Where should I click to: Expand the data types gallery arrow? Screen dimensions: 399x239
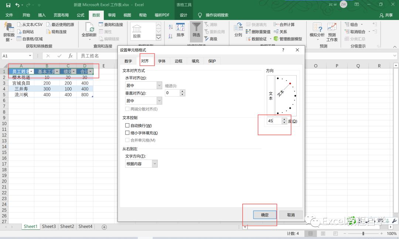click(158, 38)
